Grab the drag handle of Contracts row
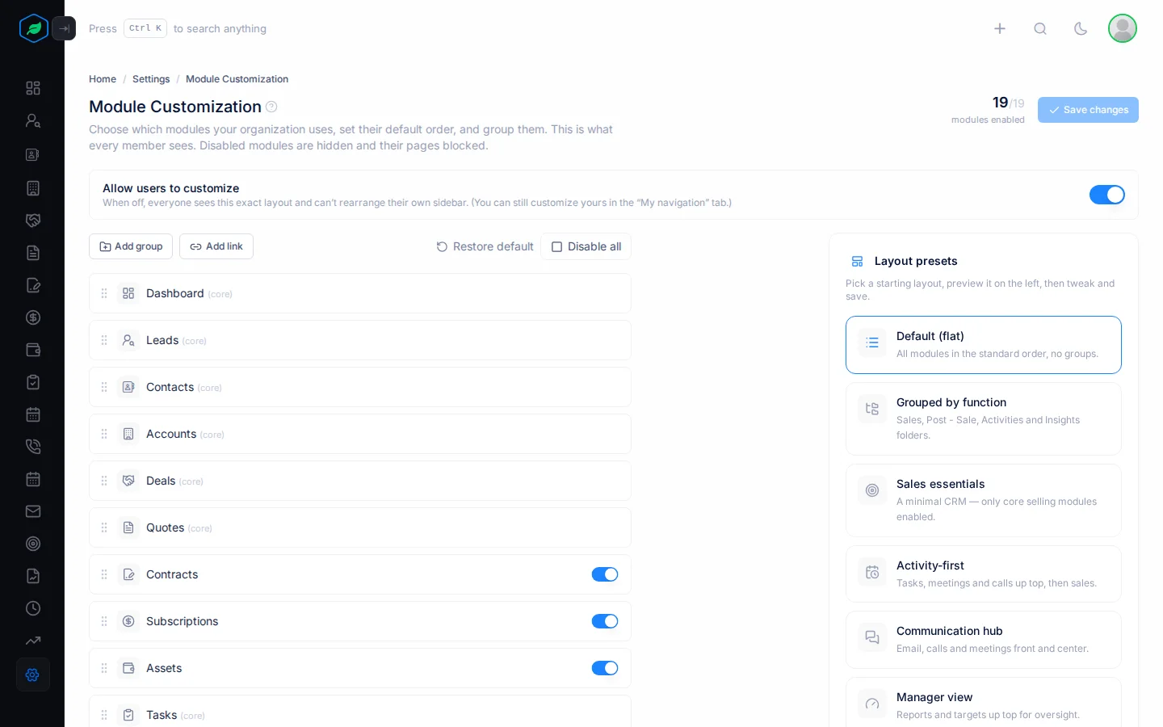 point(104,574)
